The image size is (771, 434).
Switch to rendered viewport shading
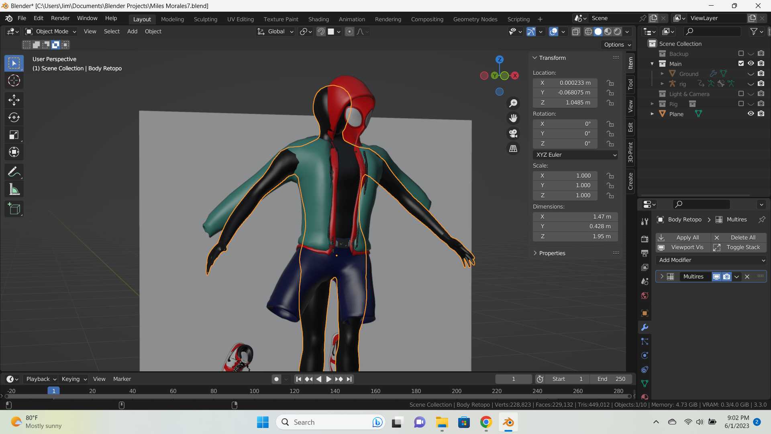(x=618, y=32)
